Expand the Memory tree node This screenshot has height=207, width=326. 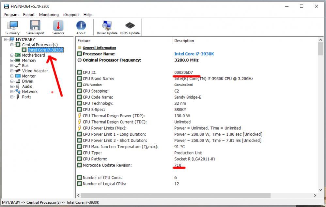(12, 60)
